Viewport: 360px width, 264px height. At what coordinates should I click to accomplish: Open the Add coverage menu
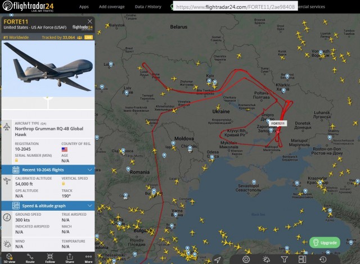tap(111, 7)
